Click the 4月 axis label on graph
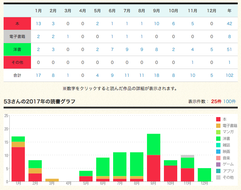 (x=69, y=183)
